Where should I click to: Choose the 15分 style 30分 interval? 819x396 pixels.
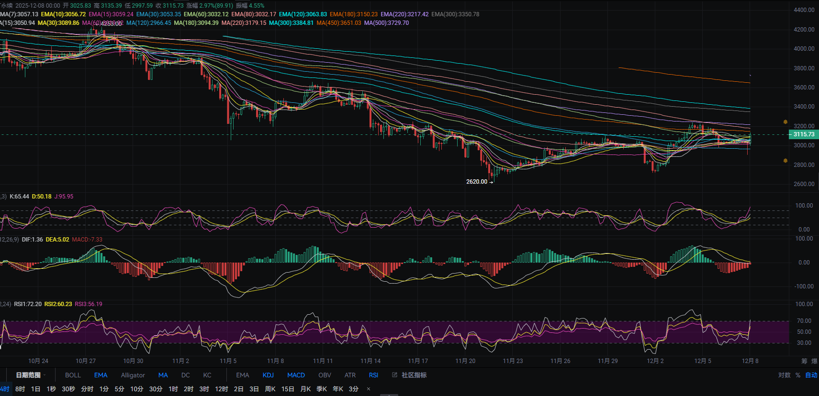click(156, 389)
